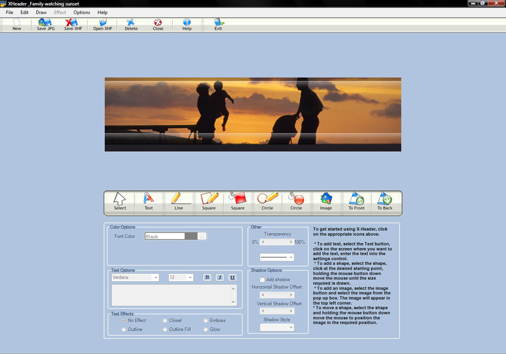Open the Verdana font dropdown
This screenshot has height=354, width=506.
156,277
